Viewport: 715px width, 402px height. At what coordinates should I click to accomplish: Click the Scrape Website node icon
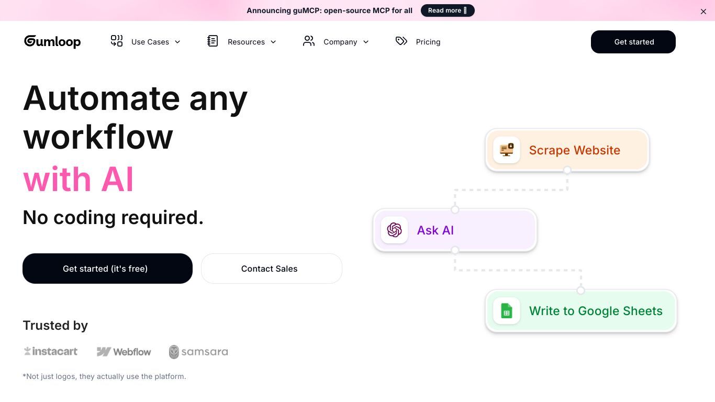click(x=506, y=150)
